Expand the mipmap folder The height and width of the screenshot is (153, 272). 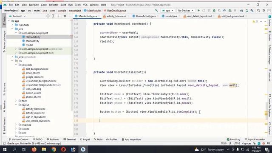click(x=16, y=125)
